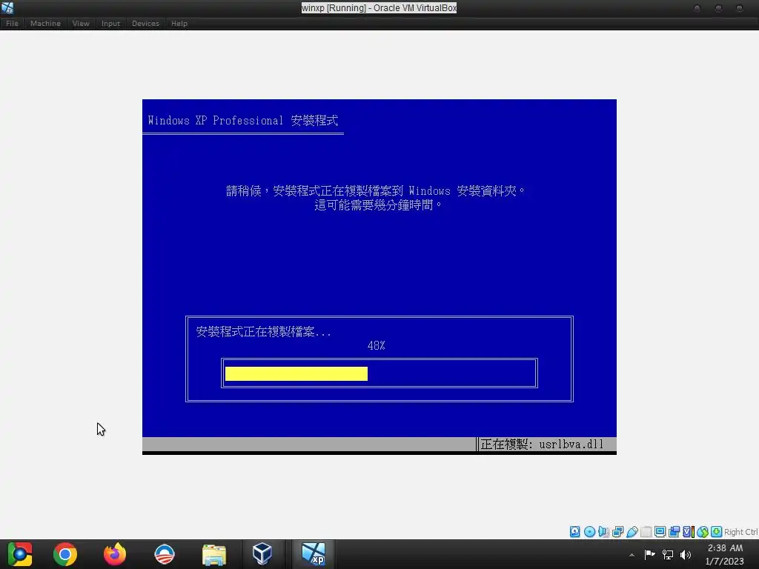Click the audio indicator in VirtualBox status bar
Viewport: 759px width, 569px height.
click(603, 532)
